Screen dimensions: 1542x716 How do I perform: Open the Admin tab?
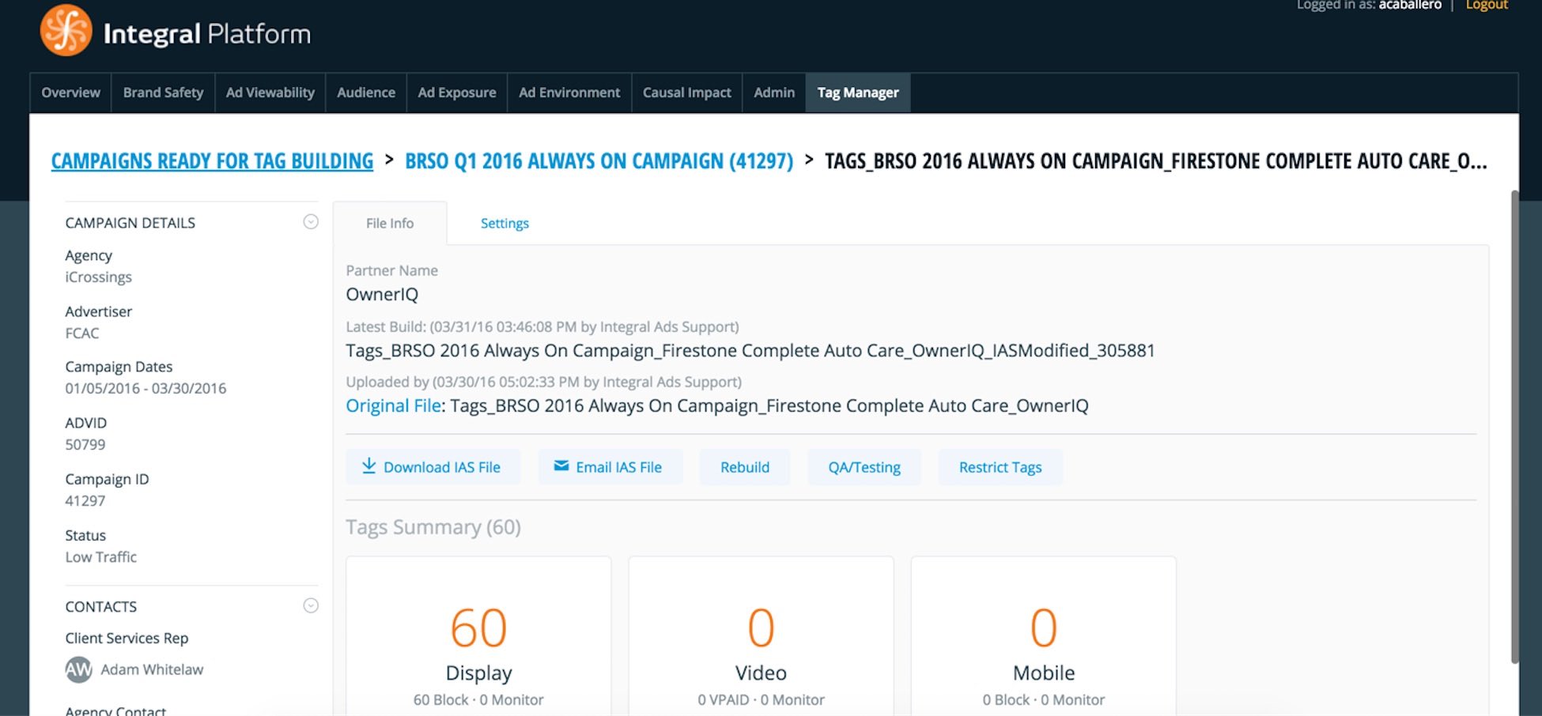(x=774, y=92)
